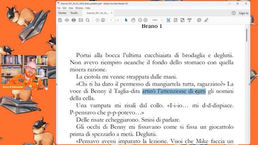Zoom out with minus icon

coord(140,20)
